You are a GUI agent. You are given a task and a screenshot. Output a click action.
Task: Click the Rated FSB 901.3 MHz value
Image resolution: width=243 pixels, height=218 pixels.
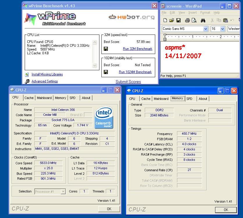[48, 179]
